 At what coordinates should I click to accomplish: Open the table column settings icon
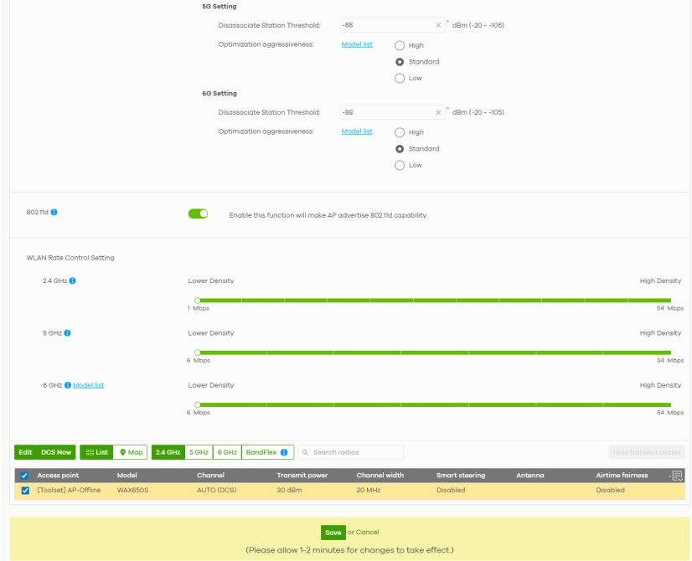coord(677,476)
